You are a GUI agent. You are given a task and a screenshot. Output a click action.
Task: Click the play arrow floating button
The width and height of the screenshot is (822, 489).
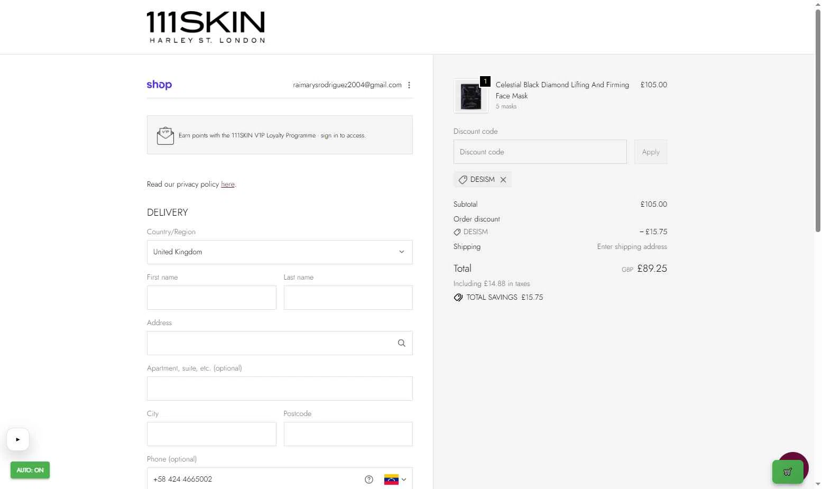click(18, 439)
